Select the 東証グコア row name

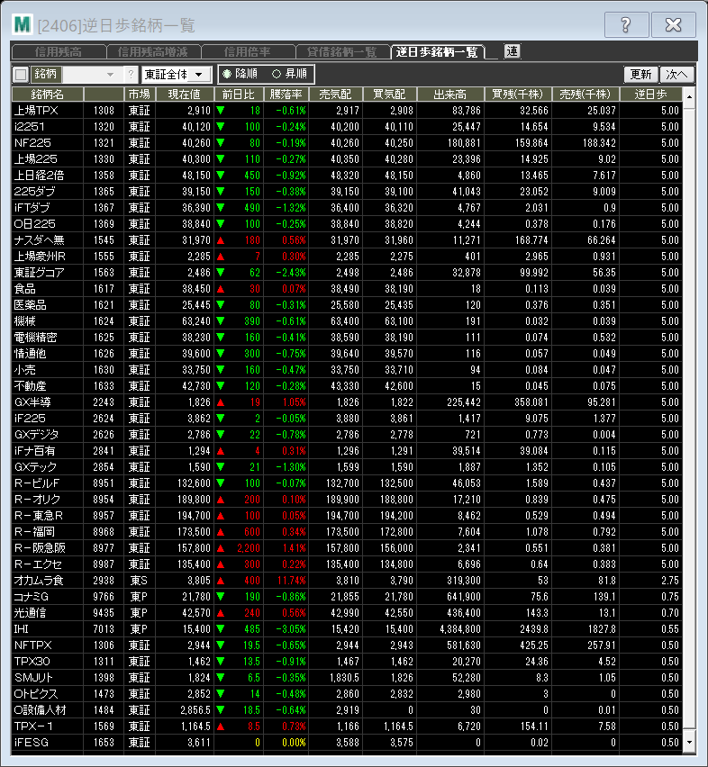point(39,273)
